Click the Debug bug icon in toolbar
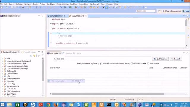 pos(65,7)
